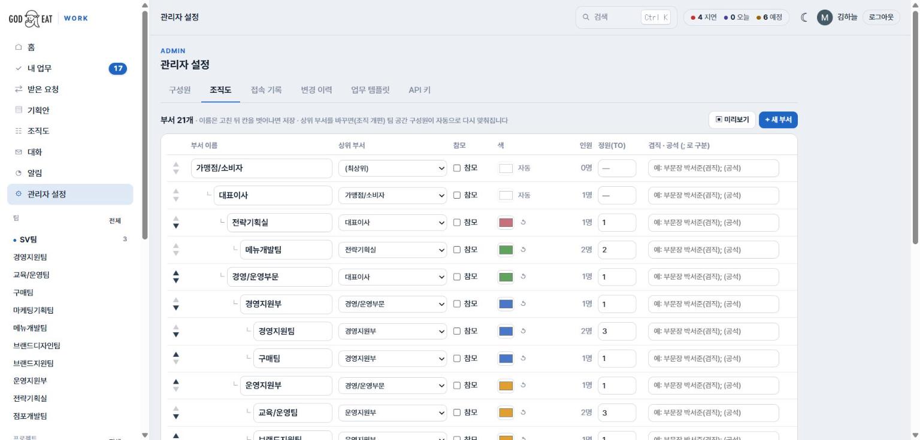Click the M user avatar

[x=825, y=17]
